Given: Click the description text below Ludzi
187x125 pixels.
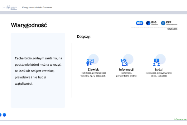Looking at the screenshot, I should (159, 74).
